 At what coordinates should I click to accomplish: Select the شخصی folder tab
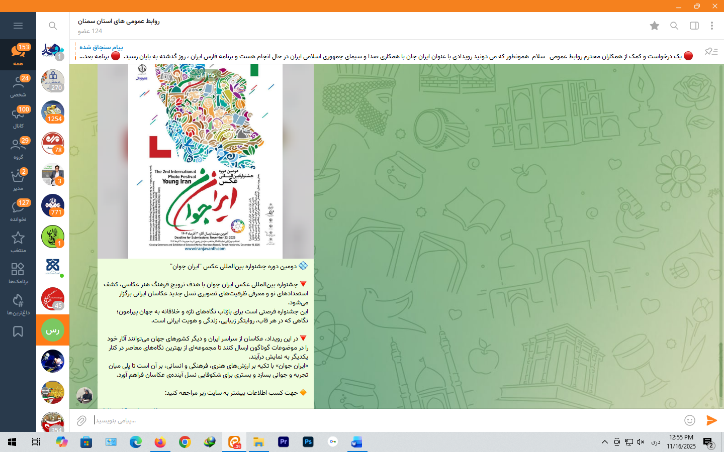pyautogui.click(x=18, y=86)
